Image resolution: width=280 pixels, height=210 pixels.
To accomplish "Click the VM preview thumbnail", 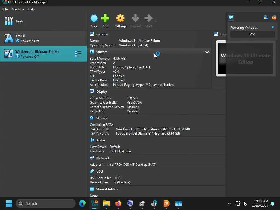I will (x=246, y=59).
